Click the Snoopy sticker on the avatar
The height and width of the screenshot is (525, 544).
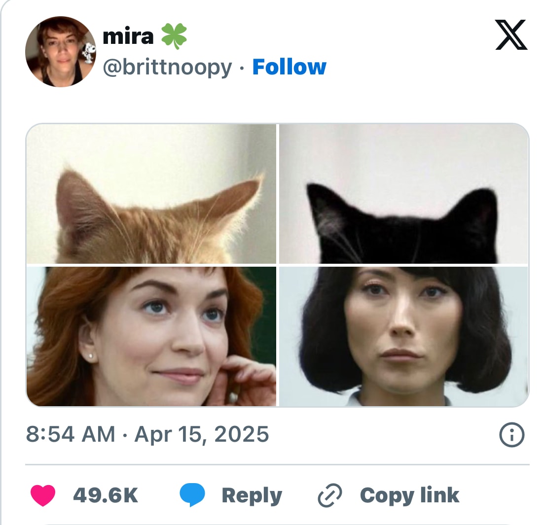(88, 53)
